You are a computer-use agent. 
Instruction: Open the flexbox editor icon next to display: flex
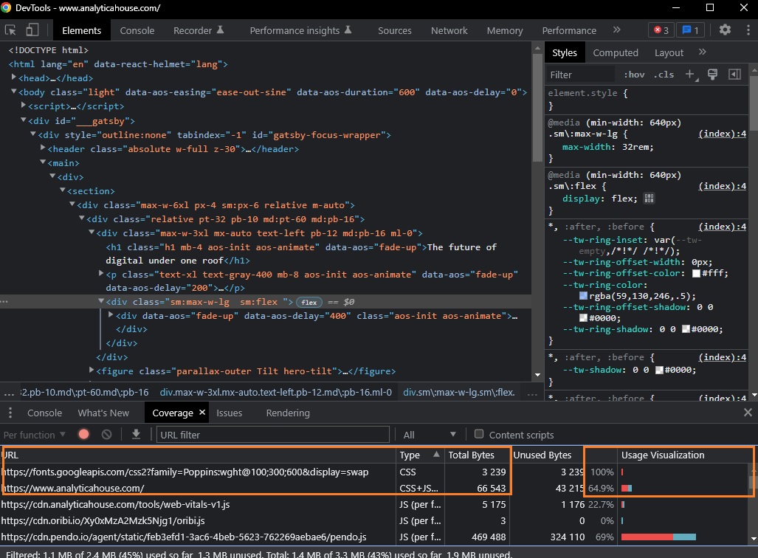click(x=649, y=199)
